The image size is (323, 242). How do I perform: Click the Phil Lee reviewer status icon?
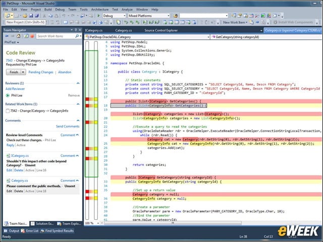[8, 95]
